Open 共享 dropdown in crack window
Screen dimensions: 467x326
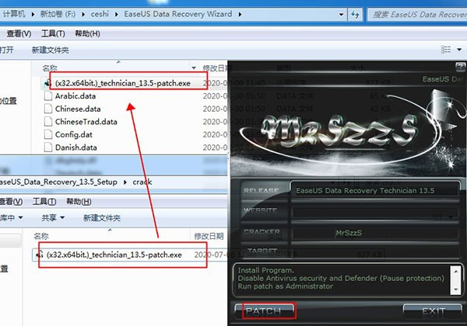point(53,218)
